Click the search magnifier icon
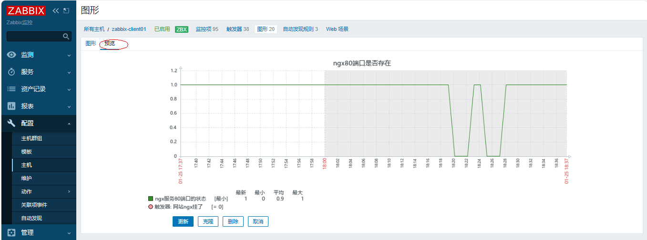The height and width of the screenshot is (240, 647). [x=66, y=37]
